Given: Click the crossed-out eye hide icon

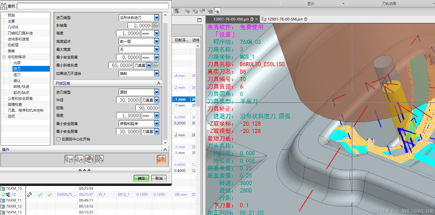Looking at the screenshot, I should point(177,11).
